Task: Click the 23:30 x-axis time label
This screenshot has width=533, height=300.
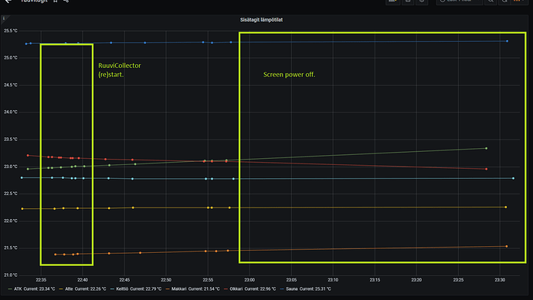Action: (x=500, y=280)
